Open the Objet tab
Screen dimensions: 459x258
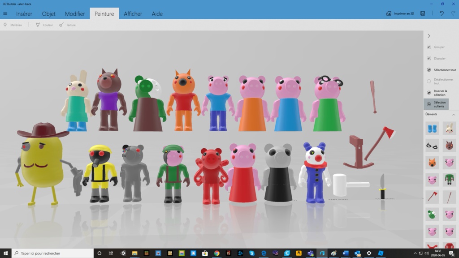click(48, 14)
